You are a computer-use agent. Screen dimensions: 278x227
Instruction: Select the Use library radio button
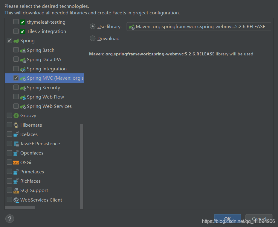click(93, 26)
